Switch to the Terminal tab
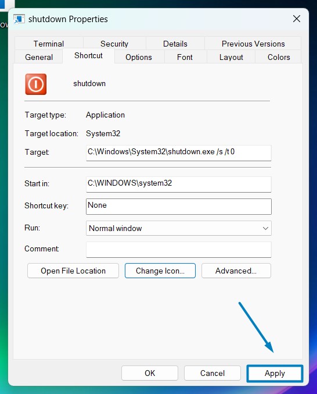This screenshot has width=317, height=394. 49,44
